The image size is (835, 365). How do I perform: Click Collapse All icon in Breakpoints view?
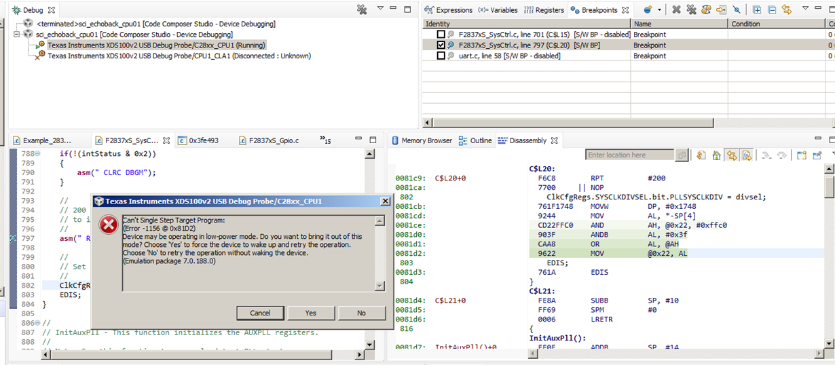pos(772,9)
